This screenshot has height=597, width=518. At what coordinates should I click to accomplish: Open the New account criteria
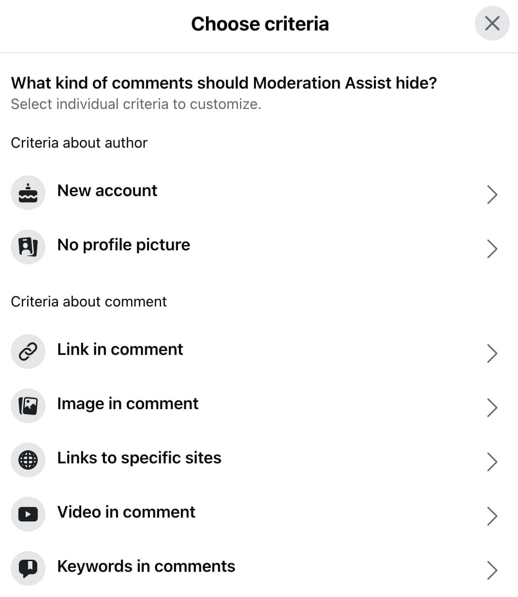tap(259, 193)
